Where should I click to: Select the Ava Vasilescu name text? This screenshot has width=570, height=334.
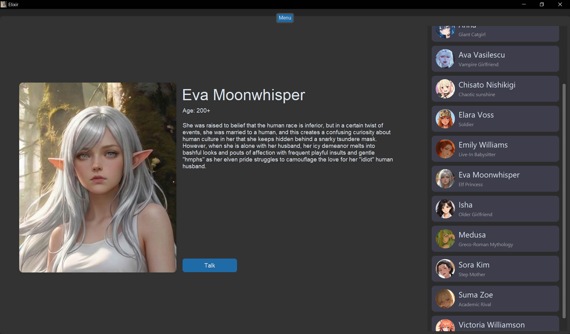pyautogui.click(x=481, y=55)
